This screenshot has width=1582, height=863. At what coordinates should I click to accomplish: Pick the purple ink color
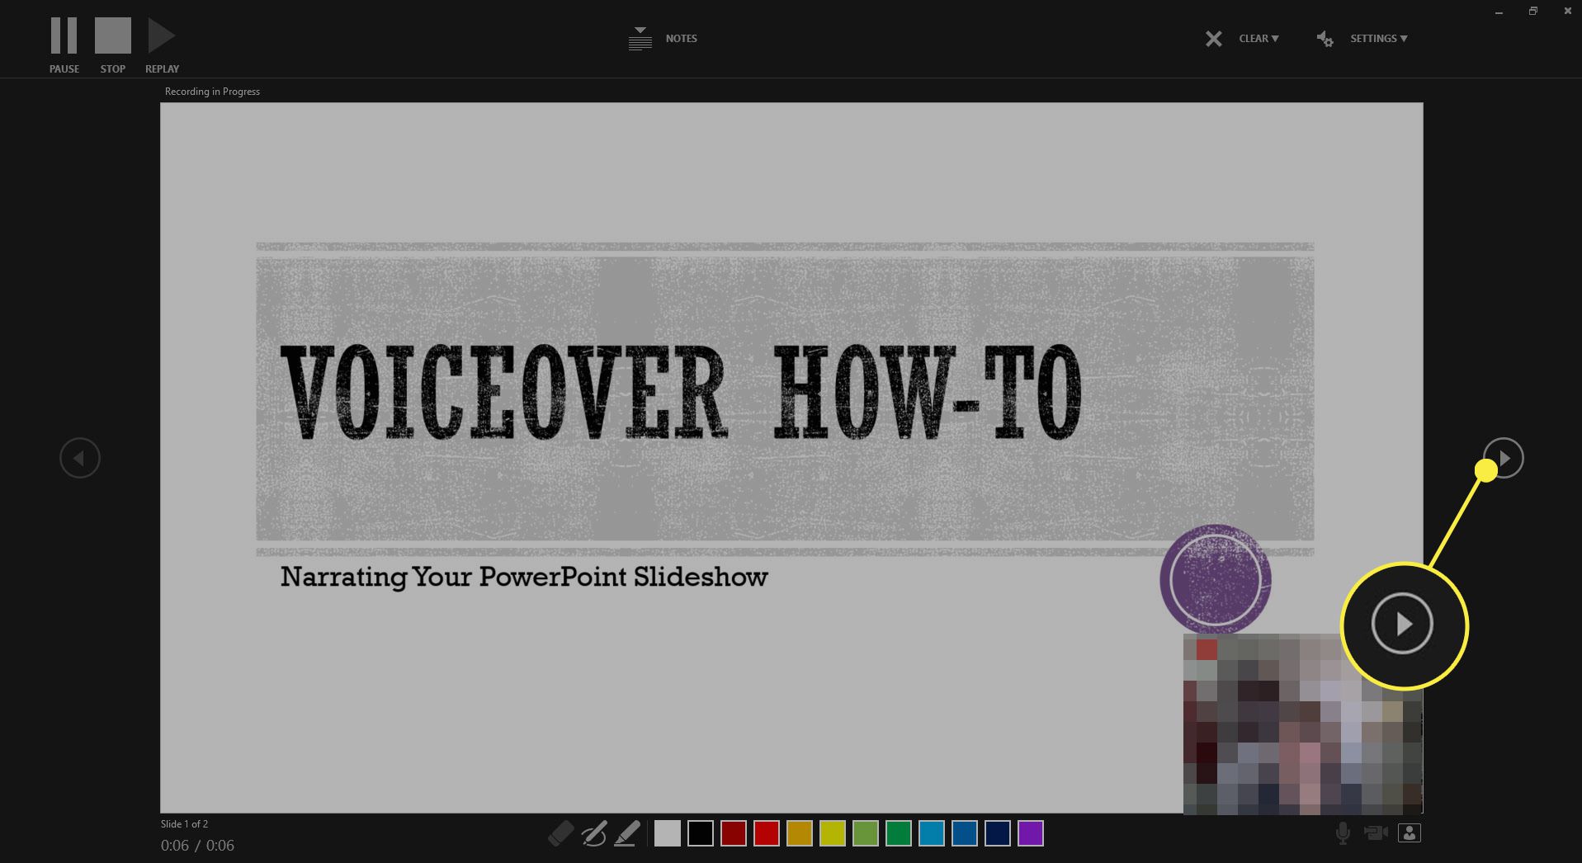1031,833
